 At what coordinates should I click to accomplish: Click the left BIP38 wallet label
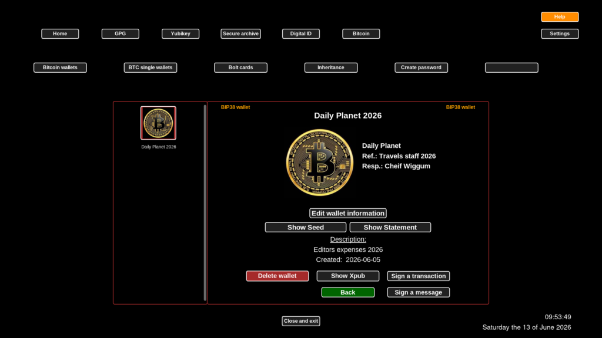235,107
